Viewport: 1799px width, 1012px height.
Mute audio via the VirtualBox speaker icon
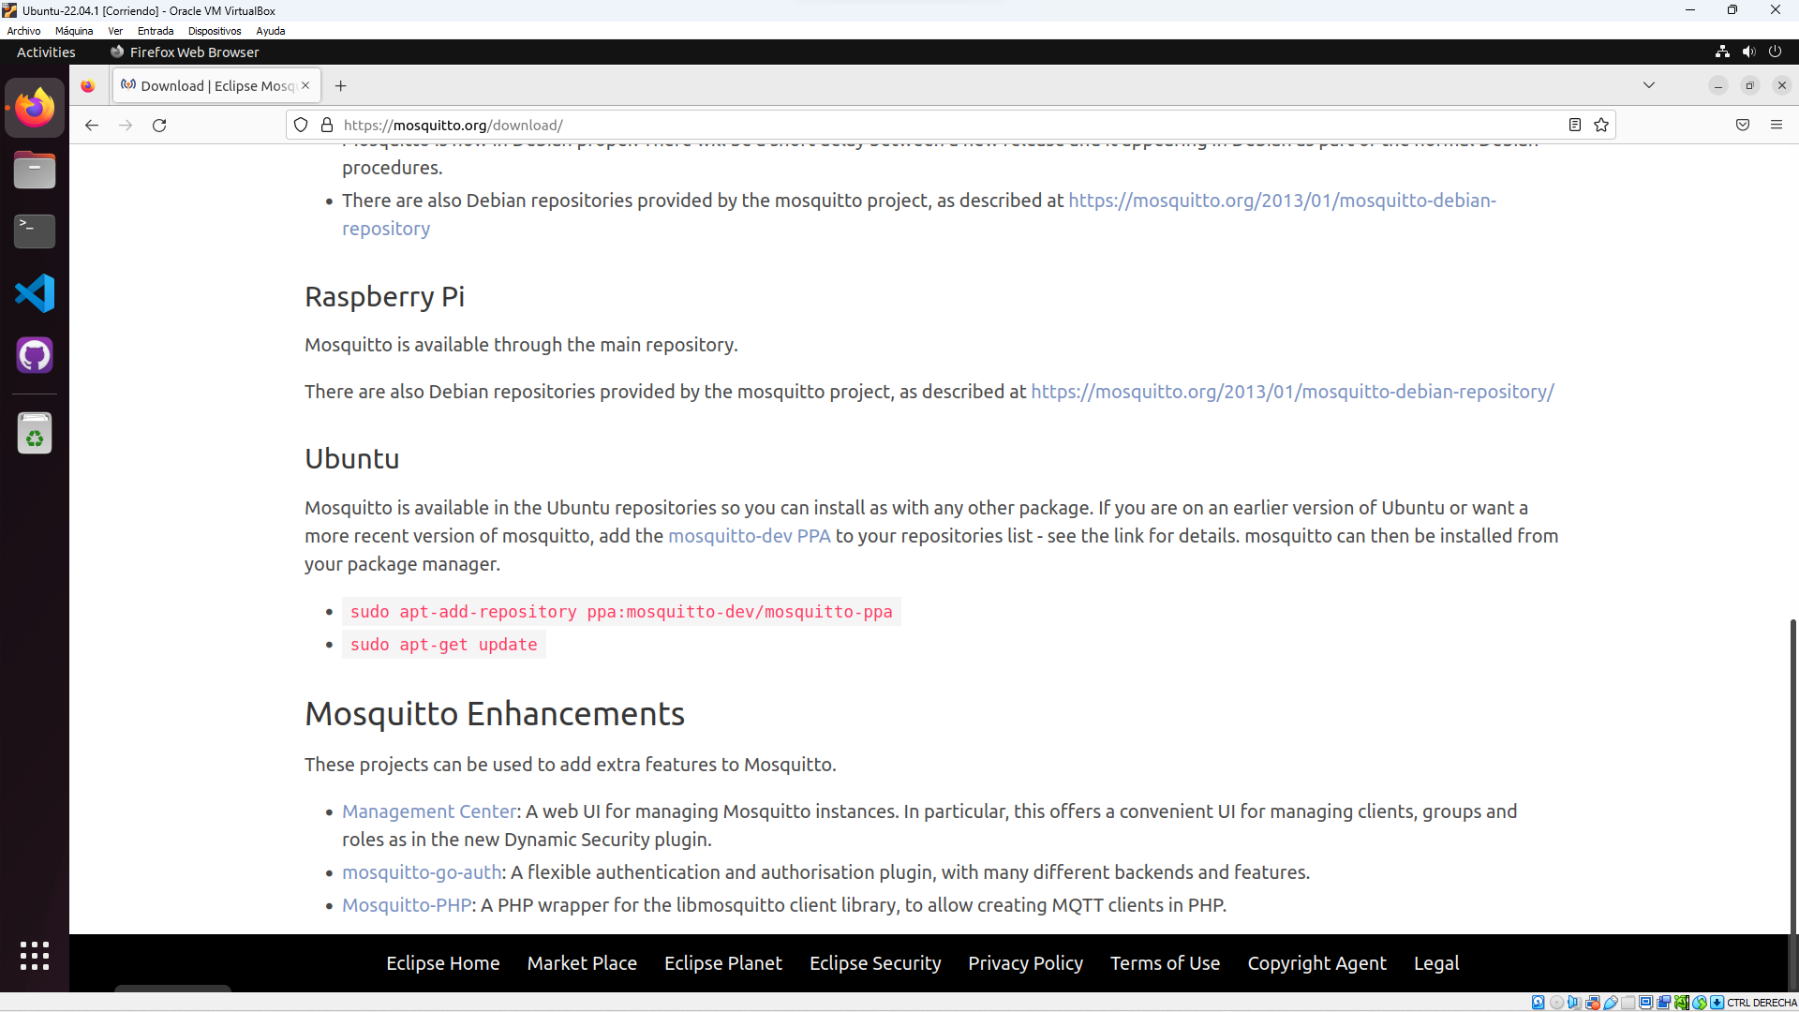point(1575,1003)
